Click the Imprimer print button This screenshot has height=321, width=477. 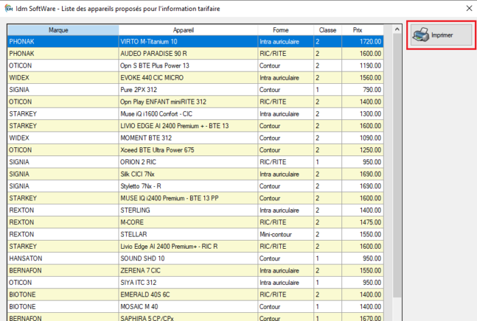(441, 35)
